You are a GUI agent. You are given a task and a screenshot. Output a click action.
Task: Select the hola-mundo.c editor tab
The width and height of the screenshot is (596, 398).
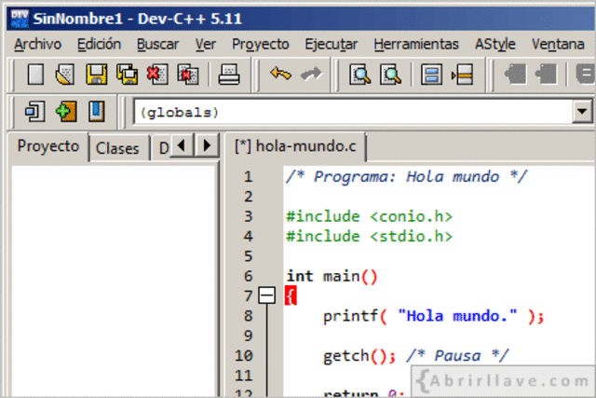click(295, 146)
